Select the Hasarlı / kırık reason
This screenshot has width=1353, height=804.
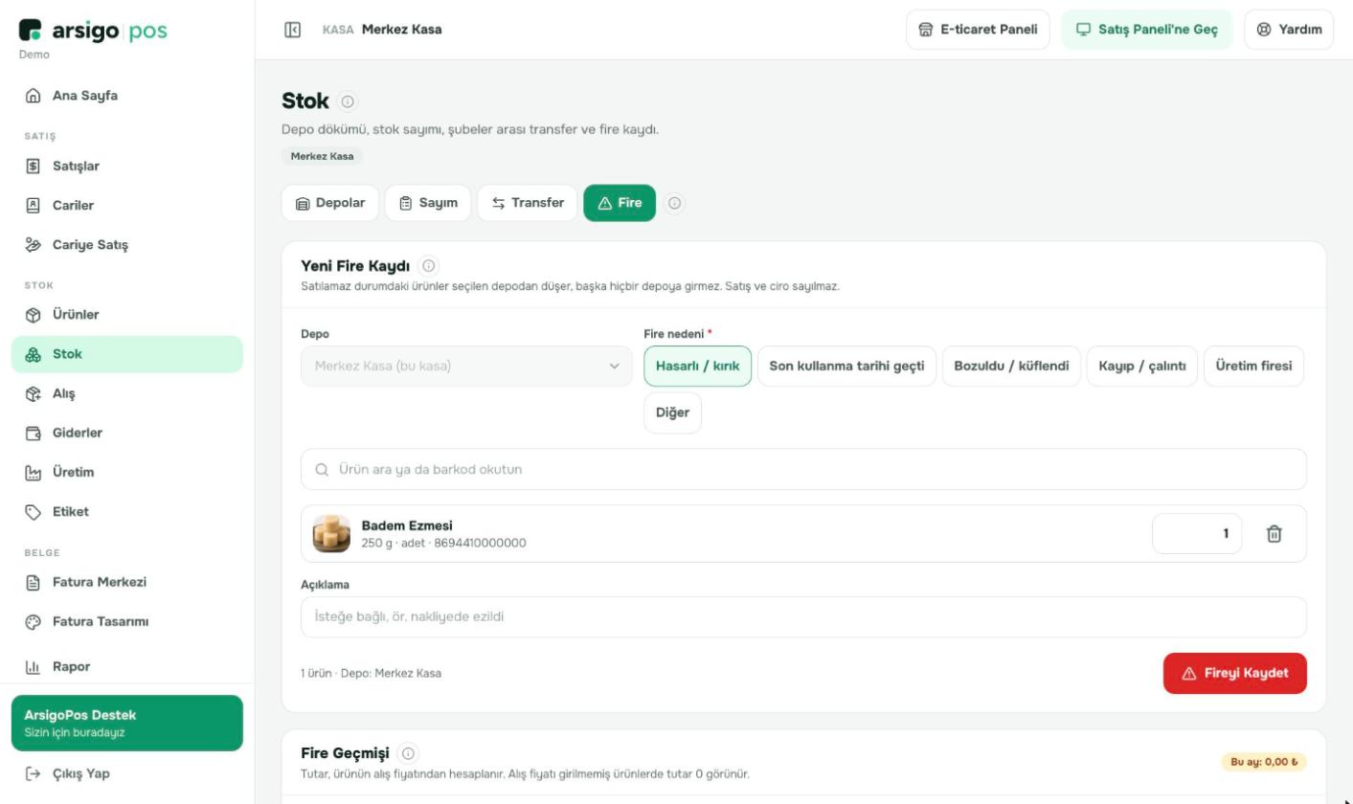click(698, 367)
